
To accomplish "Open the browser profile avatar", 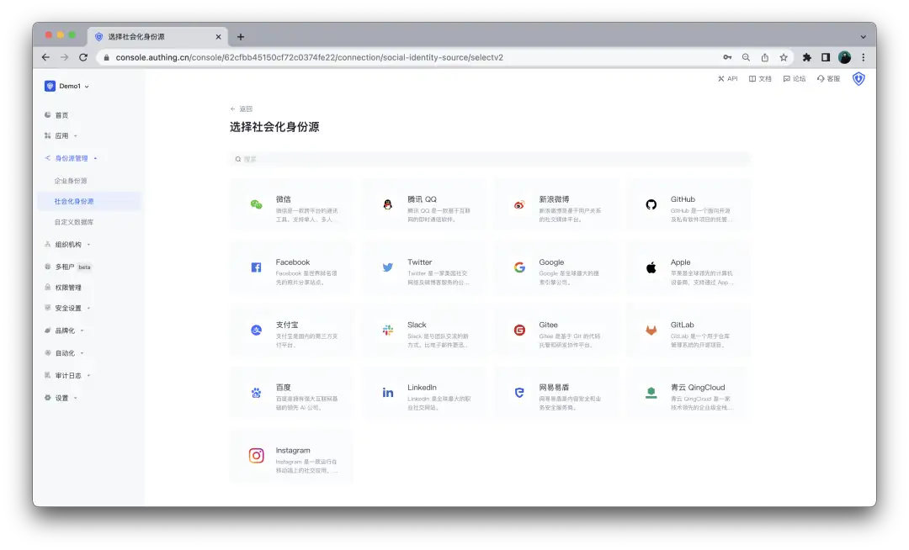I will [845, 57].
